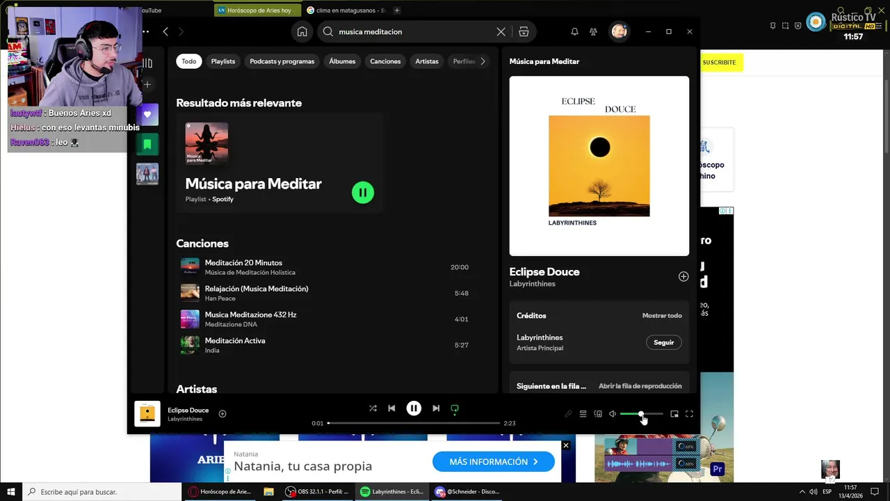Expand Your Library in the sidebar
This screenshot has width=890, height=501.
[x=147, y=63]
